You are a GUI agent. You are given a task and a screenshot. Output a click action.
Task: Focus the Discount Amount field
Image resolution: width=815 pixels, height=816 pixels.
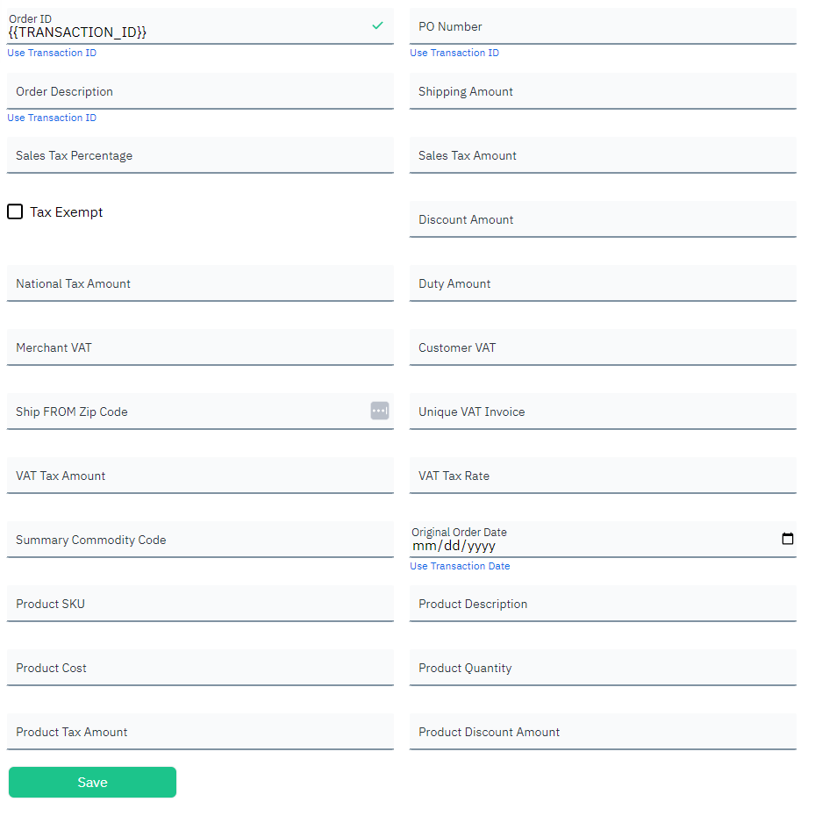pos(603,219)
